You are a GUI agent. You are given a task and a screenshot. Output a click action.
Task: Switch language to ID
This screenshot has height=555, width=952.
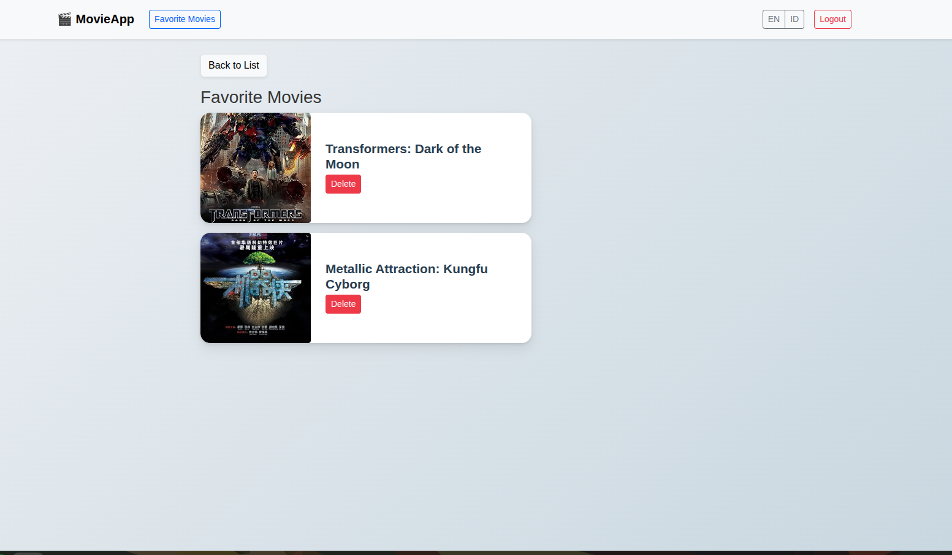tap(794, 19)
